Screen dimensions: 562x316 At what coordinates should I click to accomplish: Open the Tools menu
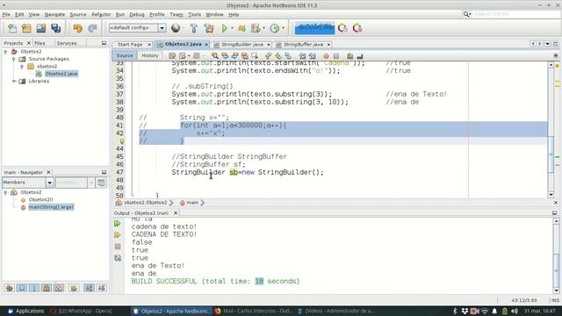(x=195, y=15)
